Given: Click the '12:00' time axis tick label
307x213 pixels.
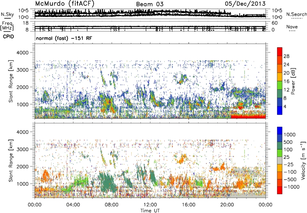Looking at the screenshot, I should (x=150, y=205).
